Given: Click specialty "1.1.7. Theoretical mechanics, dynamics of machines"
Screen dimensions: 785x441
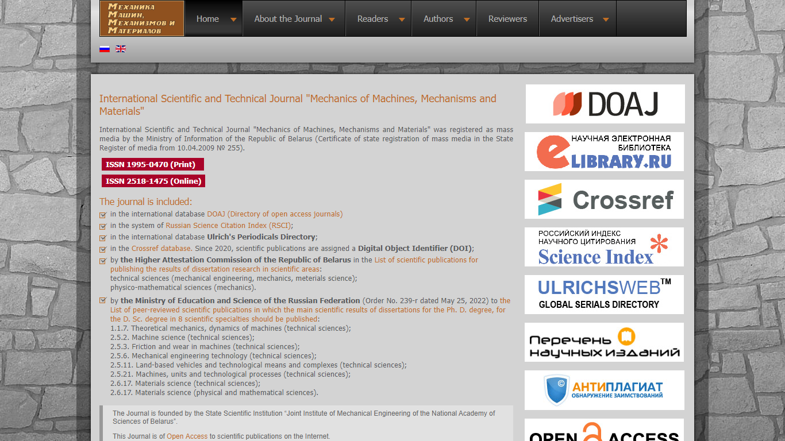Looking at the screenshot, I should pyautogui.click(x=230, y=328).
